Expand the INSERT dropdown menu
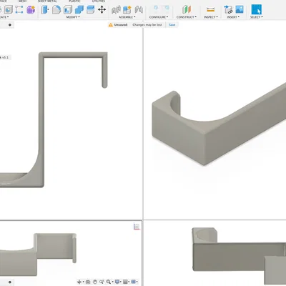The width and height of the screenshot is (286, 286). point(233,17)
